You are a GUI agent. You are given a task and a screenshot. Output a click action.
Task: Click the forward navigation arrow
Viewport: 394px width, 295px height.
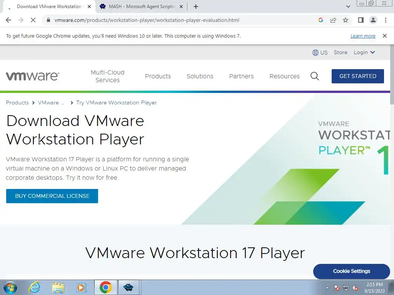(x=21, y=20)
